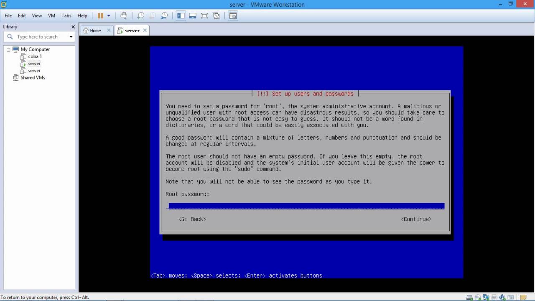
Task: Click the Pause virtual machine button
Action: coord(100,15)
